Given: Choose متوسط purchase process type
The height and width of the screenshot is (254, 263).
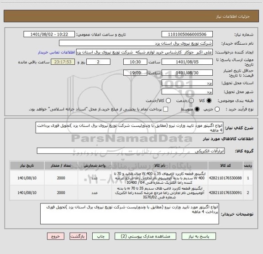Looking at the screenshot, I should (x=197, y=109).
